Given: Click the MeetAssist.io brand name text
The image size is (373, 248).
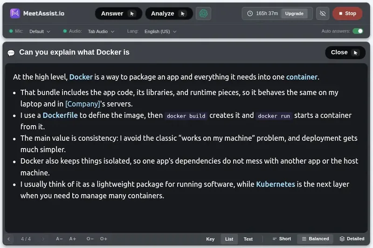Looking at the screenshot, I should pos(44,13).
